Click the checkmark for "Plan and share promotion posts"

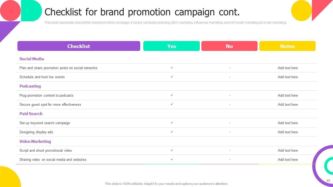[172, 68]
